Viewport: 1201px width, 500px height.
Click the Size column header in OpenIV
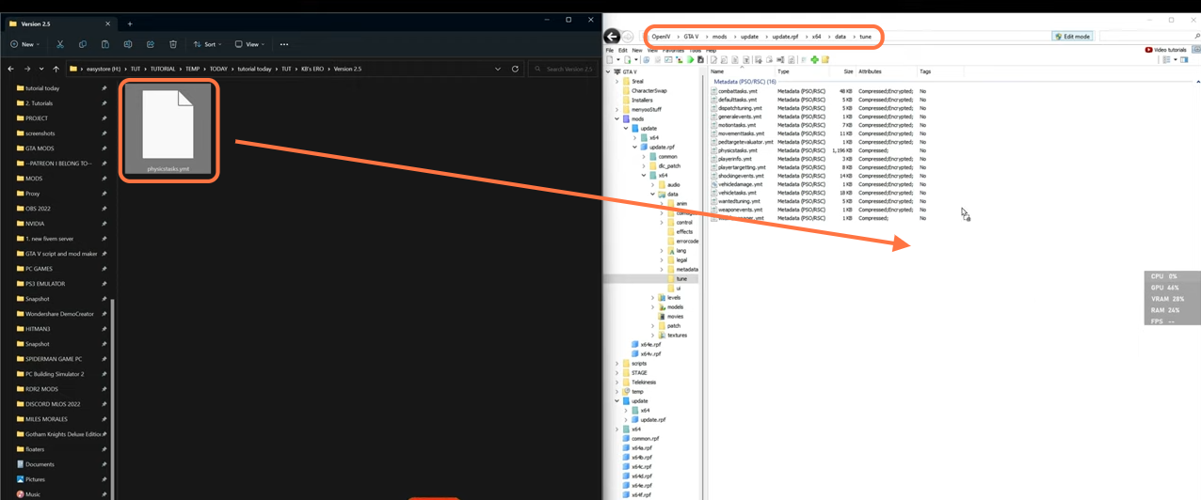click(848, 71)
